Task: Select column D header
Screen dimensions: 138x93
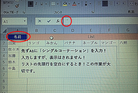Action: pyautogui.click(x=73, y=30)
